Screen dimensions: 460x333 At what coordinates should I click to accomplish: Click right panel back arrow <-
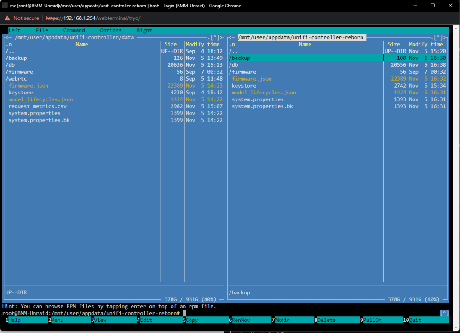click(232, 37)
